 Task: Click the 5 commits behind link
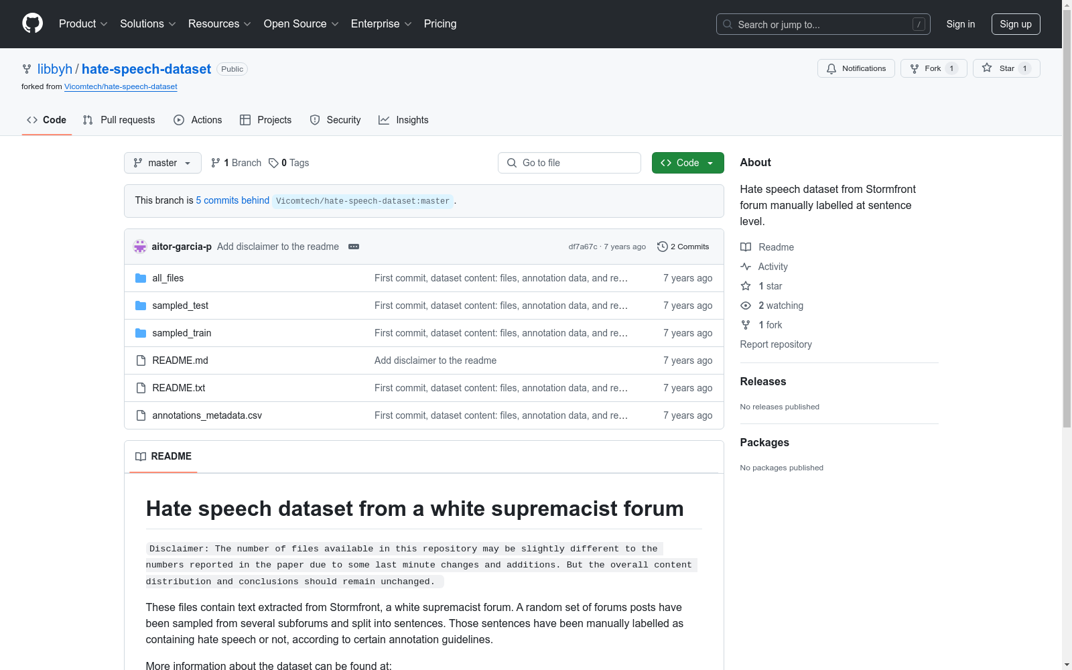[232, 200]
